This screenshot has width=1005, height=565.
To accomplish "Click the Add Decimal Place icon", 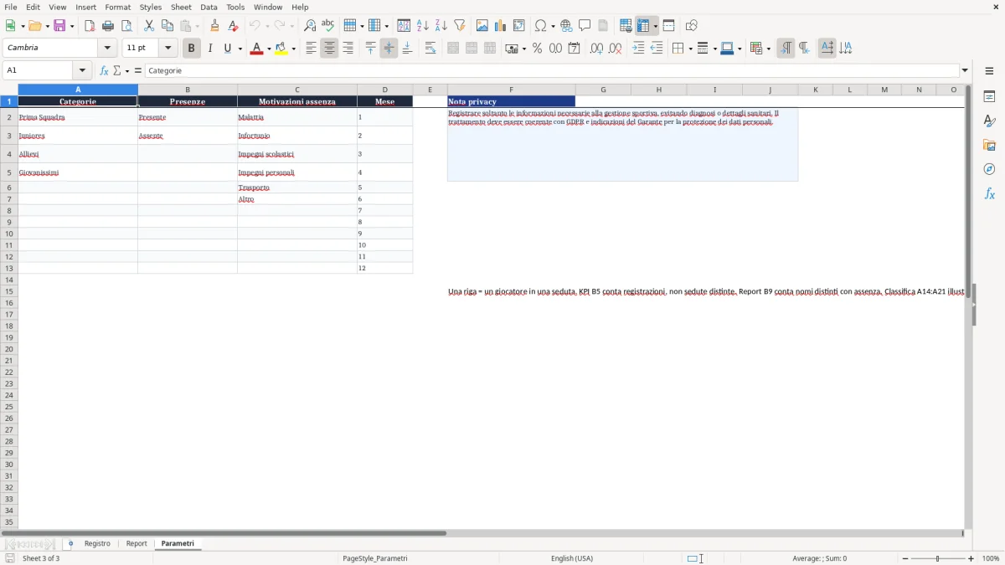I will pos(596,49).
